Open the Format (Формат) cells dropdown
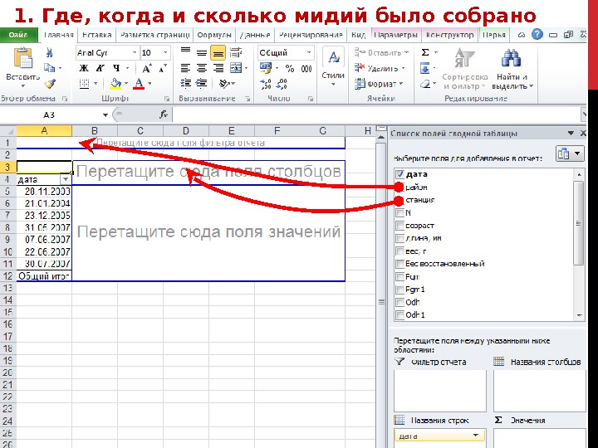598x448 pixels. (x=379, y=84)
